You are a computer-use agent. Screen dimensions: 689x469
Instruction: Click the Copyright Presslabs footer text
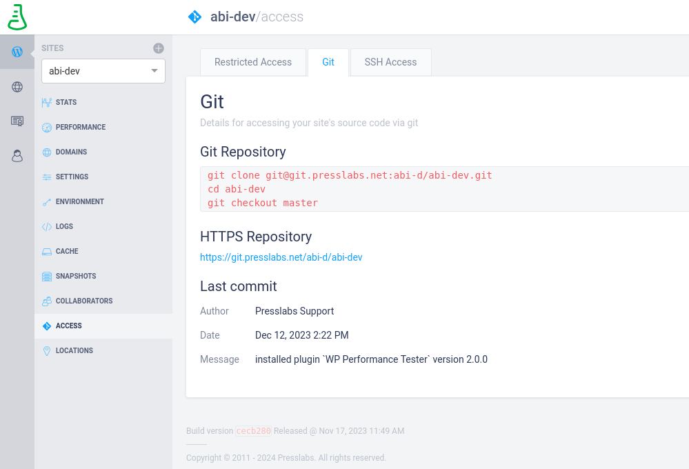(286, 458)
